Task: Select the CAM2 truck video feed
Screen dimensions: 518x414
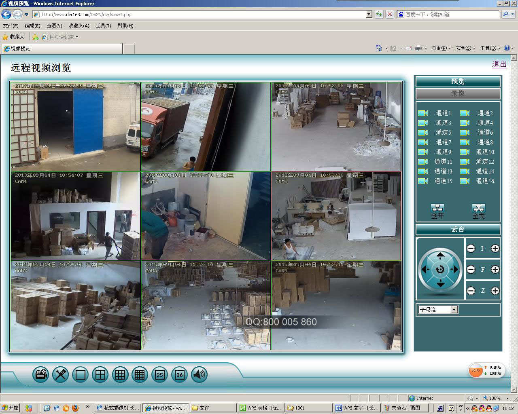Action: 206,127
